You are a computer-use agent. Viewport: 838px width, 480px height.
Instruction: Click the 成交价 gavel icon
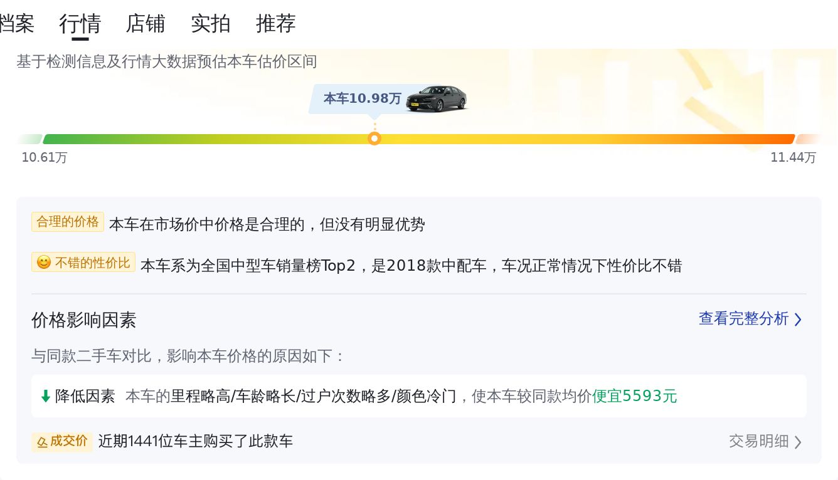pos(42,442)
